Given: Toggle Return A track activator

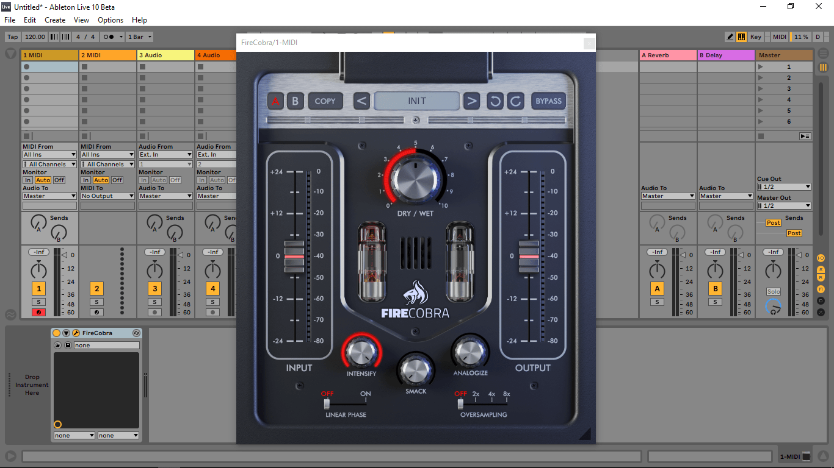Looking at the screenshot, I should tap(657, 289).
